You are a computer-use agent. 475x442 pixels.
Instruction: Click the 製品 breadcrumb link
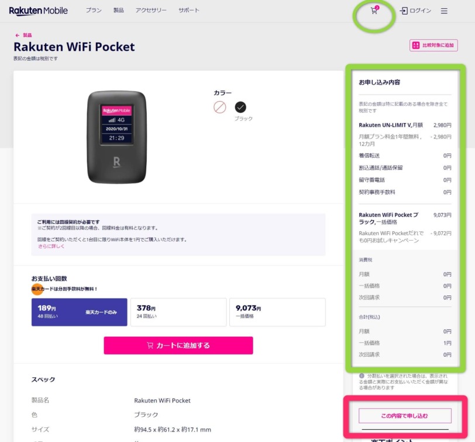tap(27, 36)
